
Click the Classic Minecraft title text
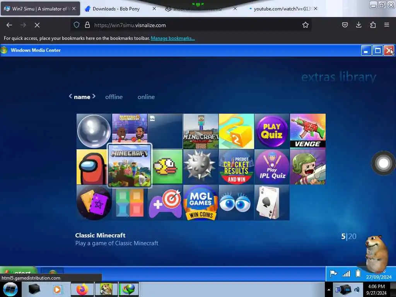coord(100,236)
